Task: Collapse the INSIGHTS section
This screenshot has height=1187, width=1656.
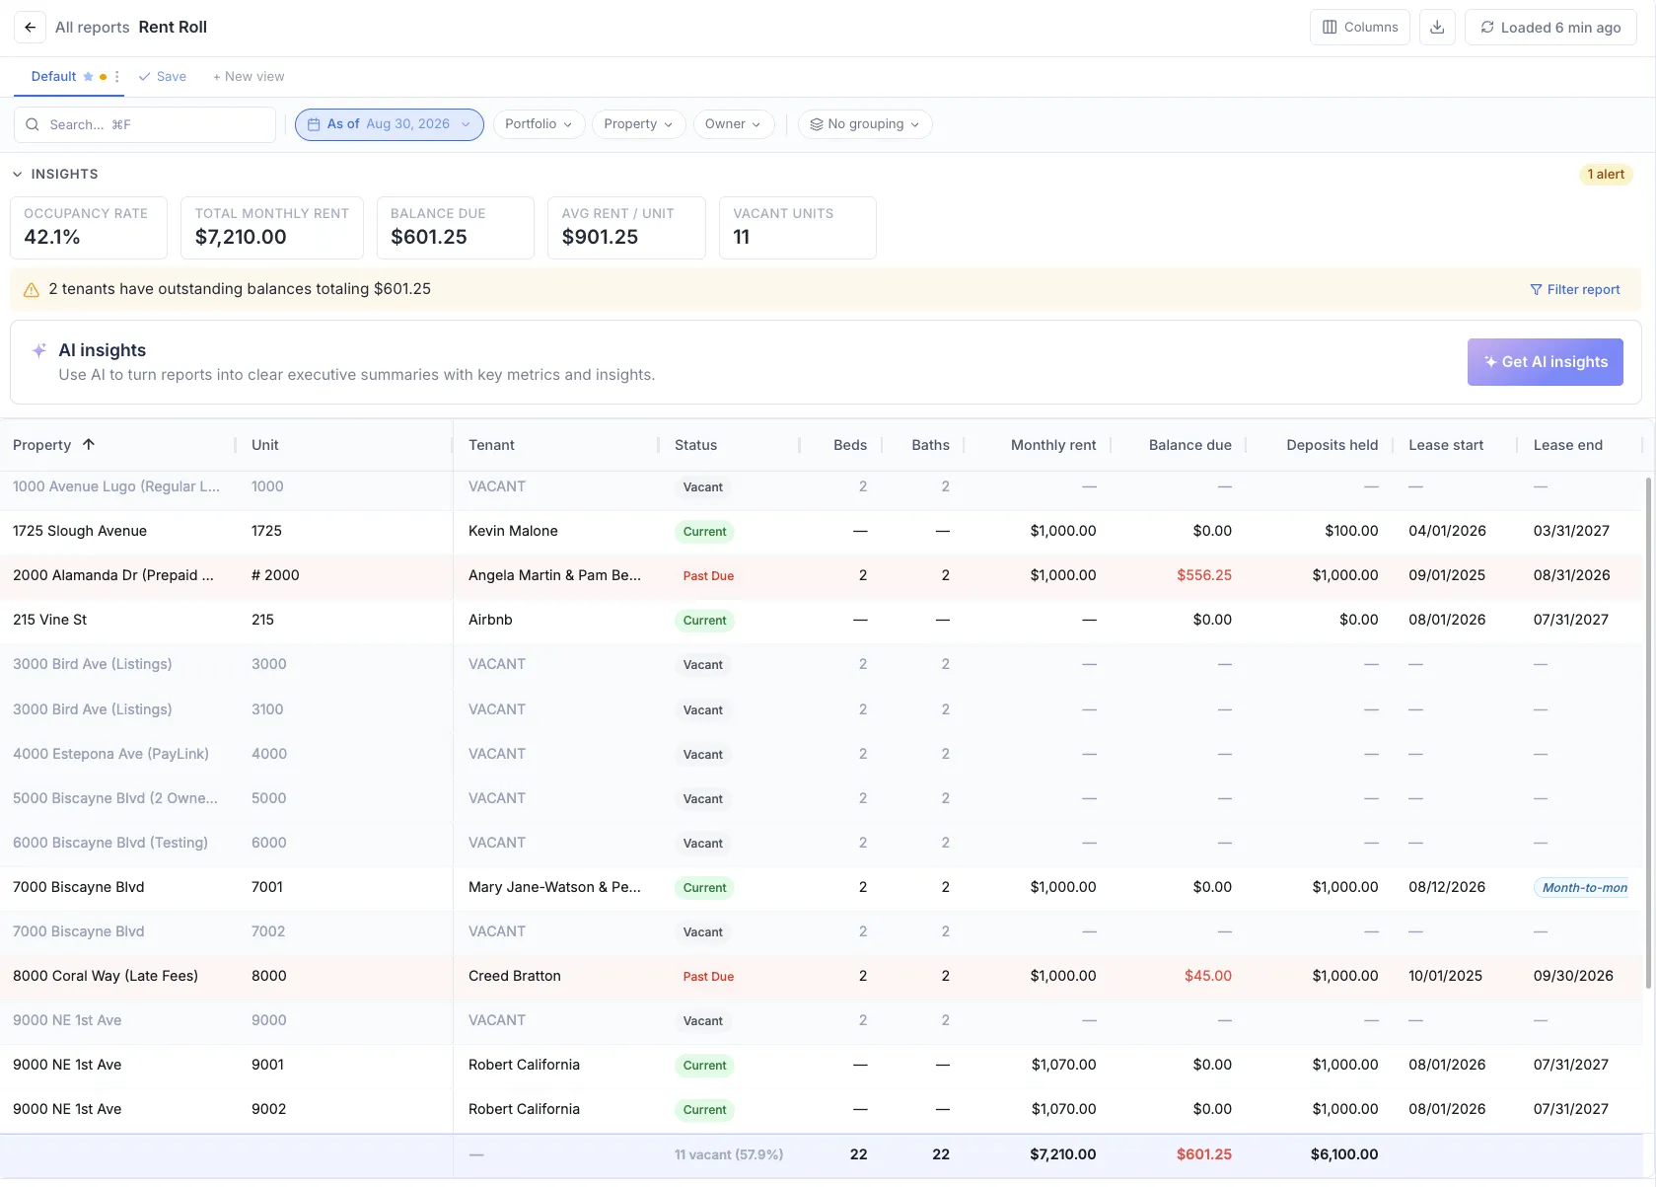Action: coord(55,175)
